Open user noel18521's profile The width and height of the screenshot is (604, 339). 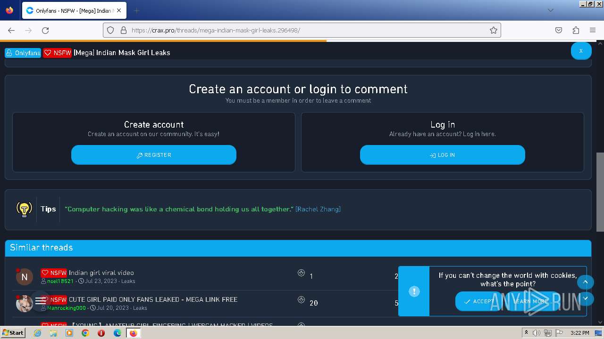pos(60,281)
